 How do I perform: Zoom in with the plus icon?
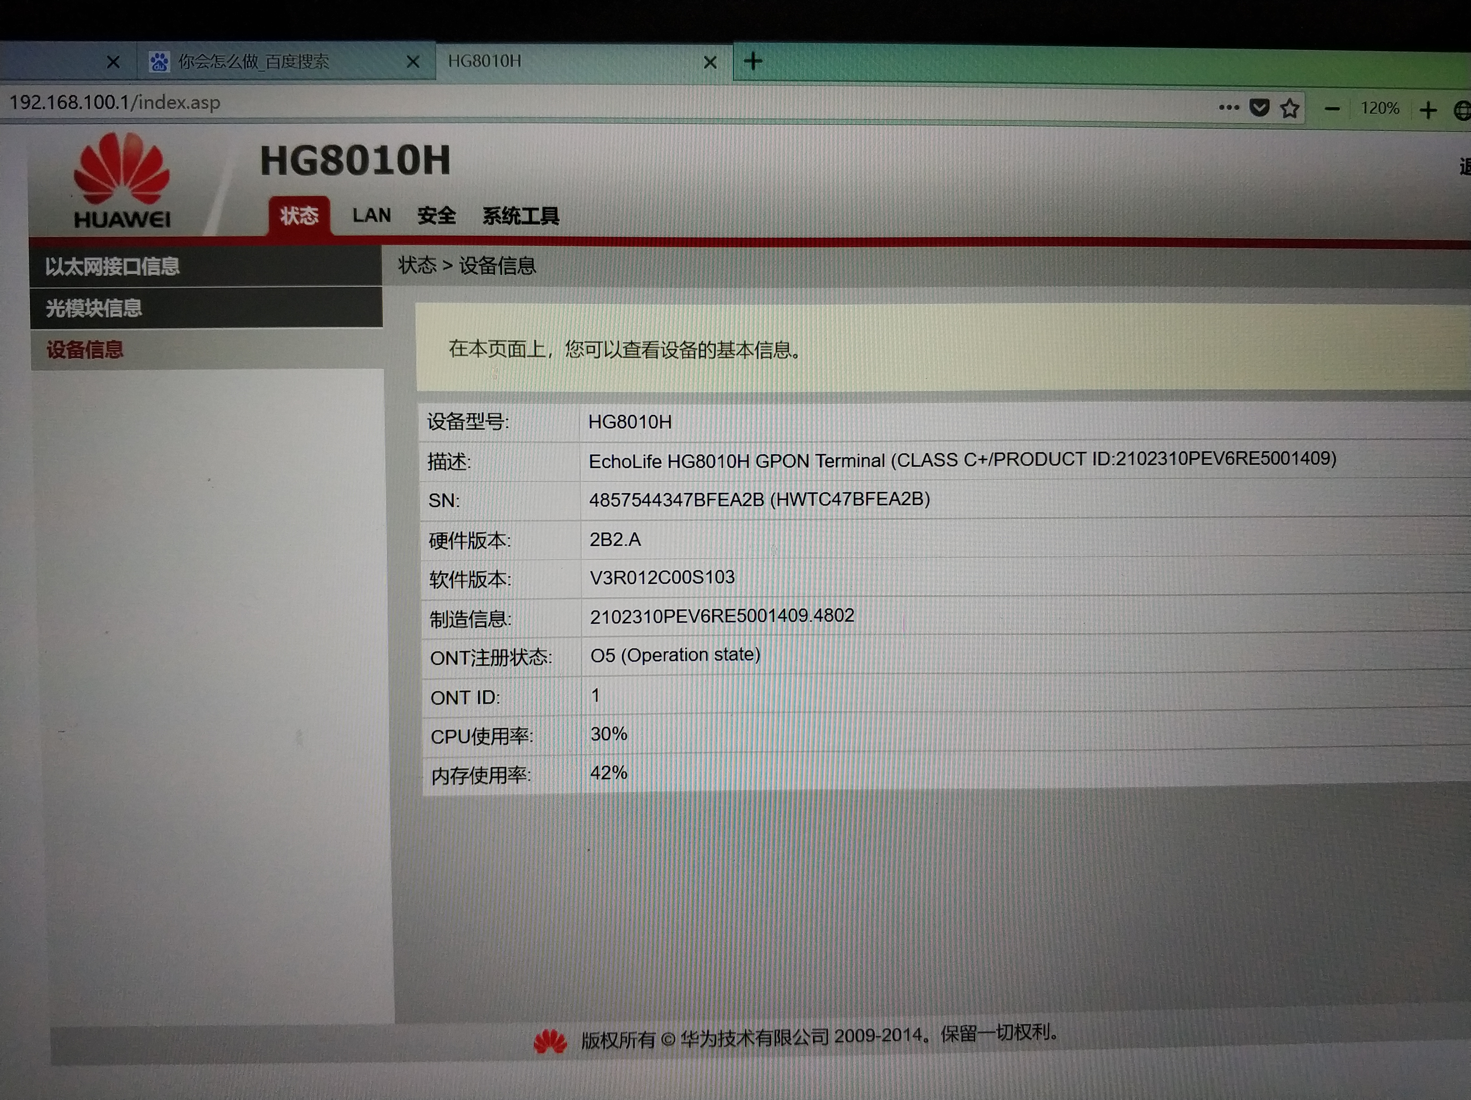pyautogui.click(x=1428, y=110)
